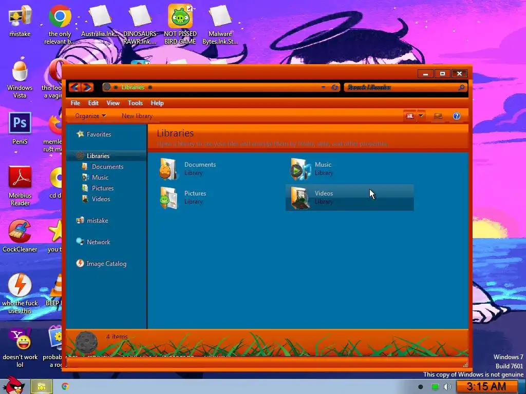
Task: Click the volume speaker tray icon
Action: pos(447,387)
